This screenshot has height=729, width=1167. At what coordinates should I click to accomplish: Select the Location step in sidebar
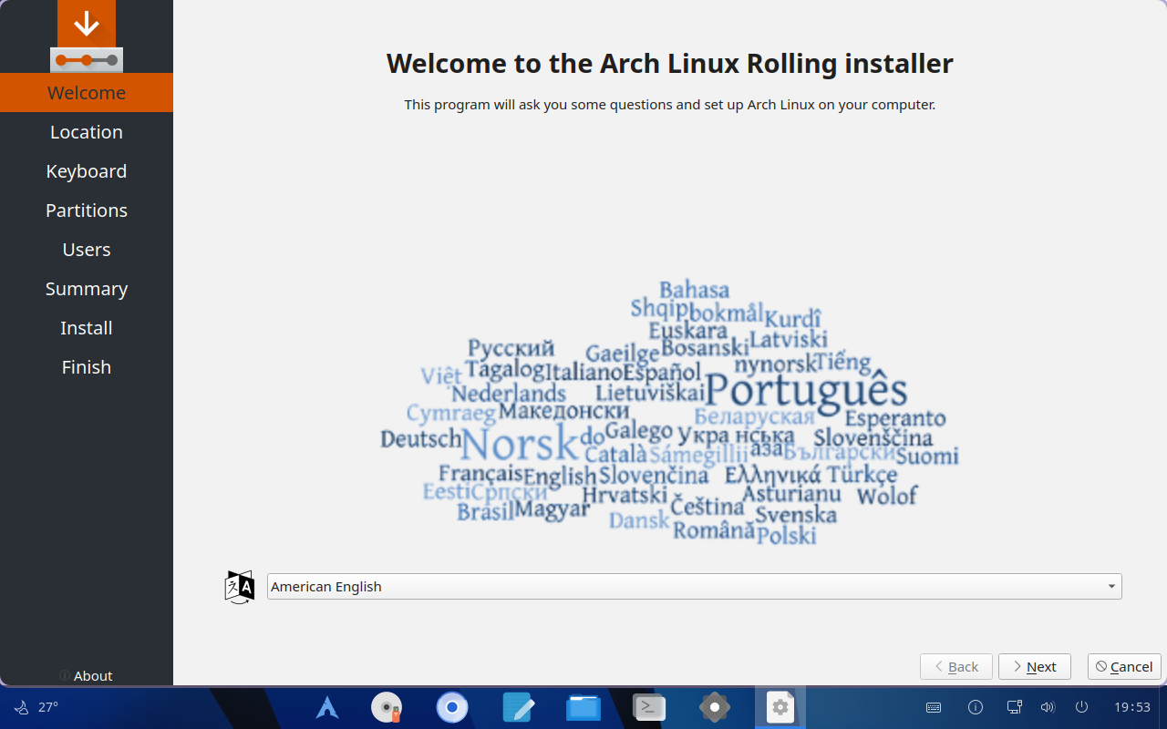(x=87, y=132)
